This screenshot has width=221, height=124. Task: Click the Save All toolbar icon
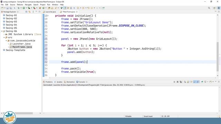[x=11, y=8]
